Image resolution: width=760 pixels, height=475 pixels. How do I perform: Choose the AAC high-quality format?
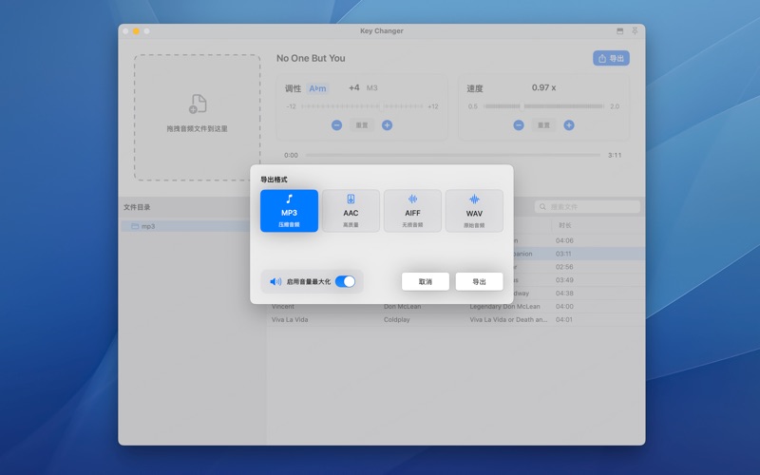(x=351, y=211)
